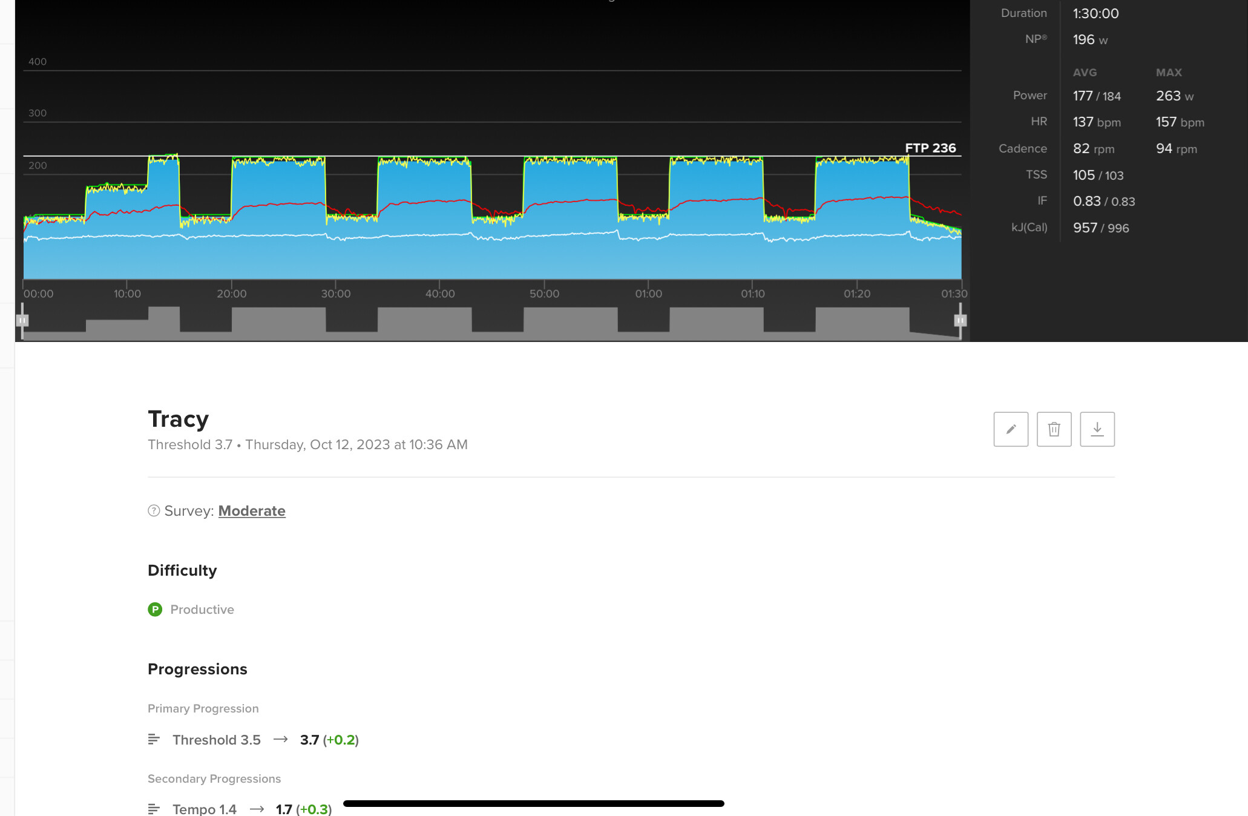Click the Tempo 1.4 progression entry
1248x816 pixels.
[x=205, y=809]
